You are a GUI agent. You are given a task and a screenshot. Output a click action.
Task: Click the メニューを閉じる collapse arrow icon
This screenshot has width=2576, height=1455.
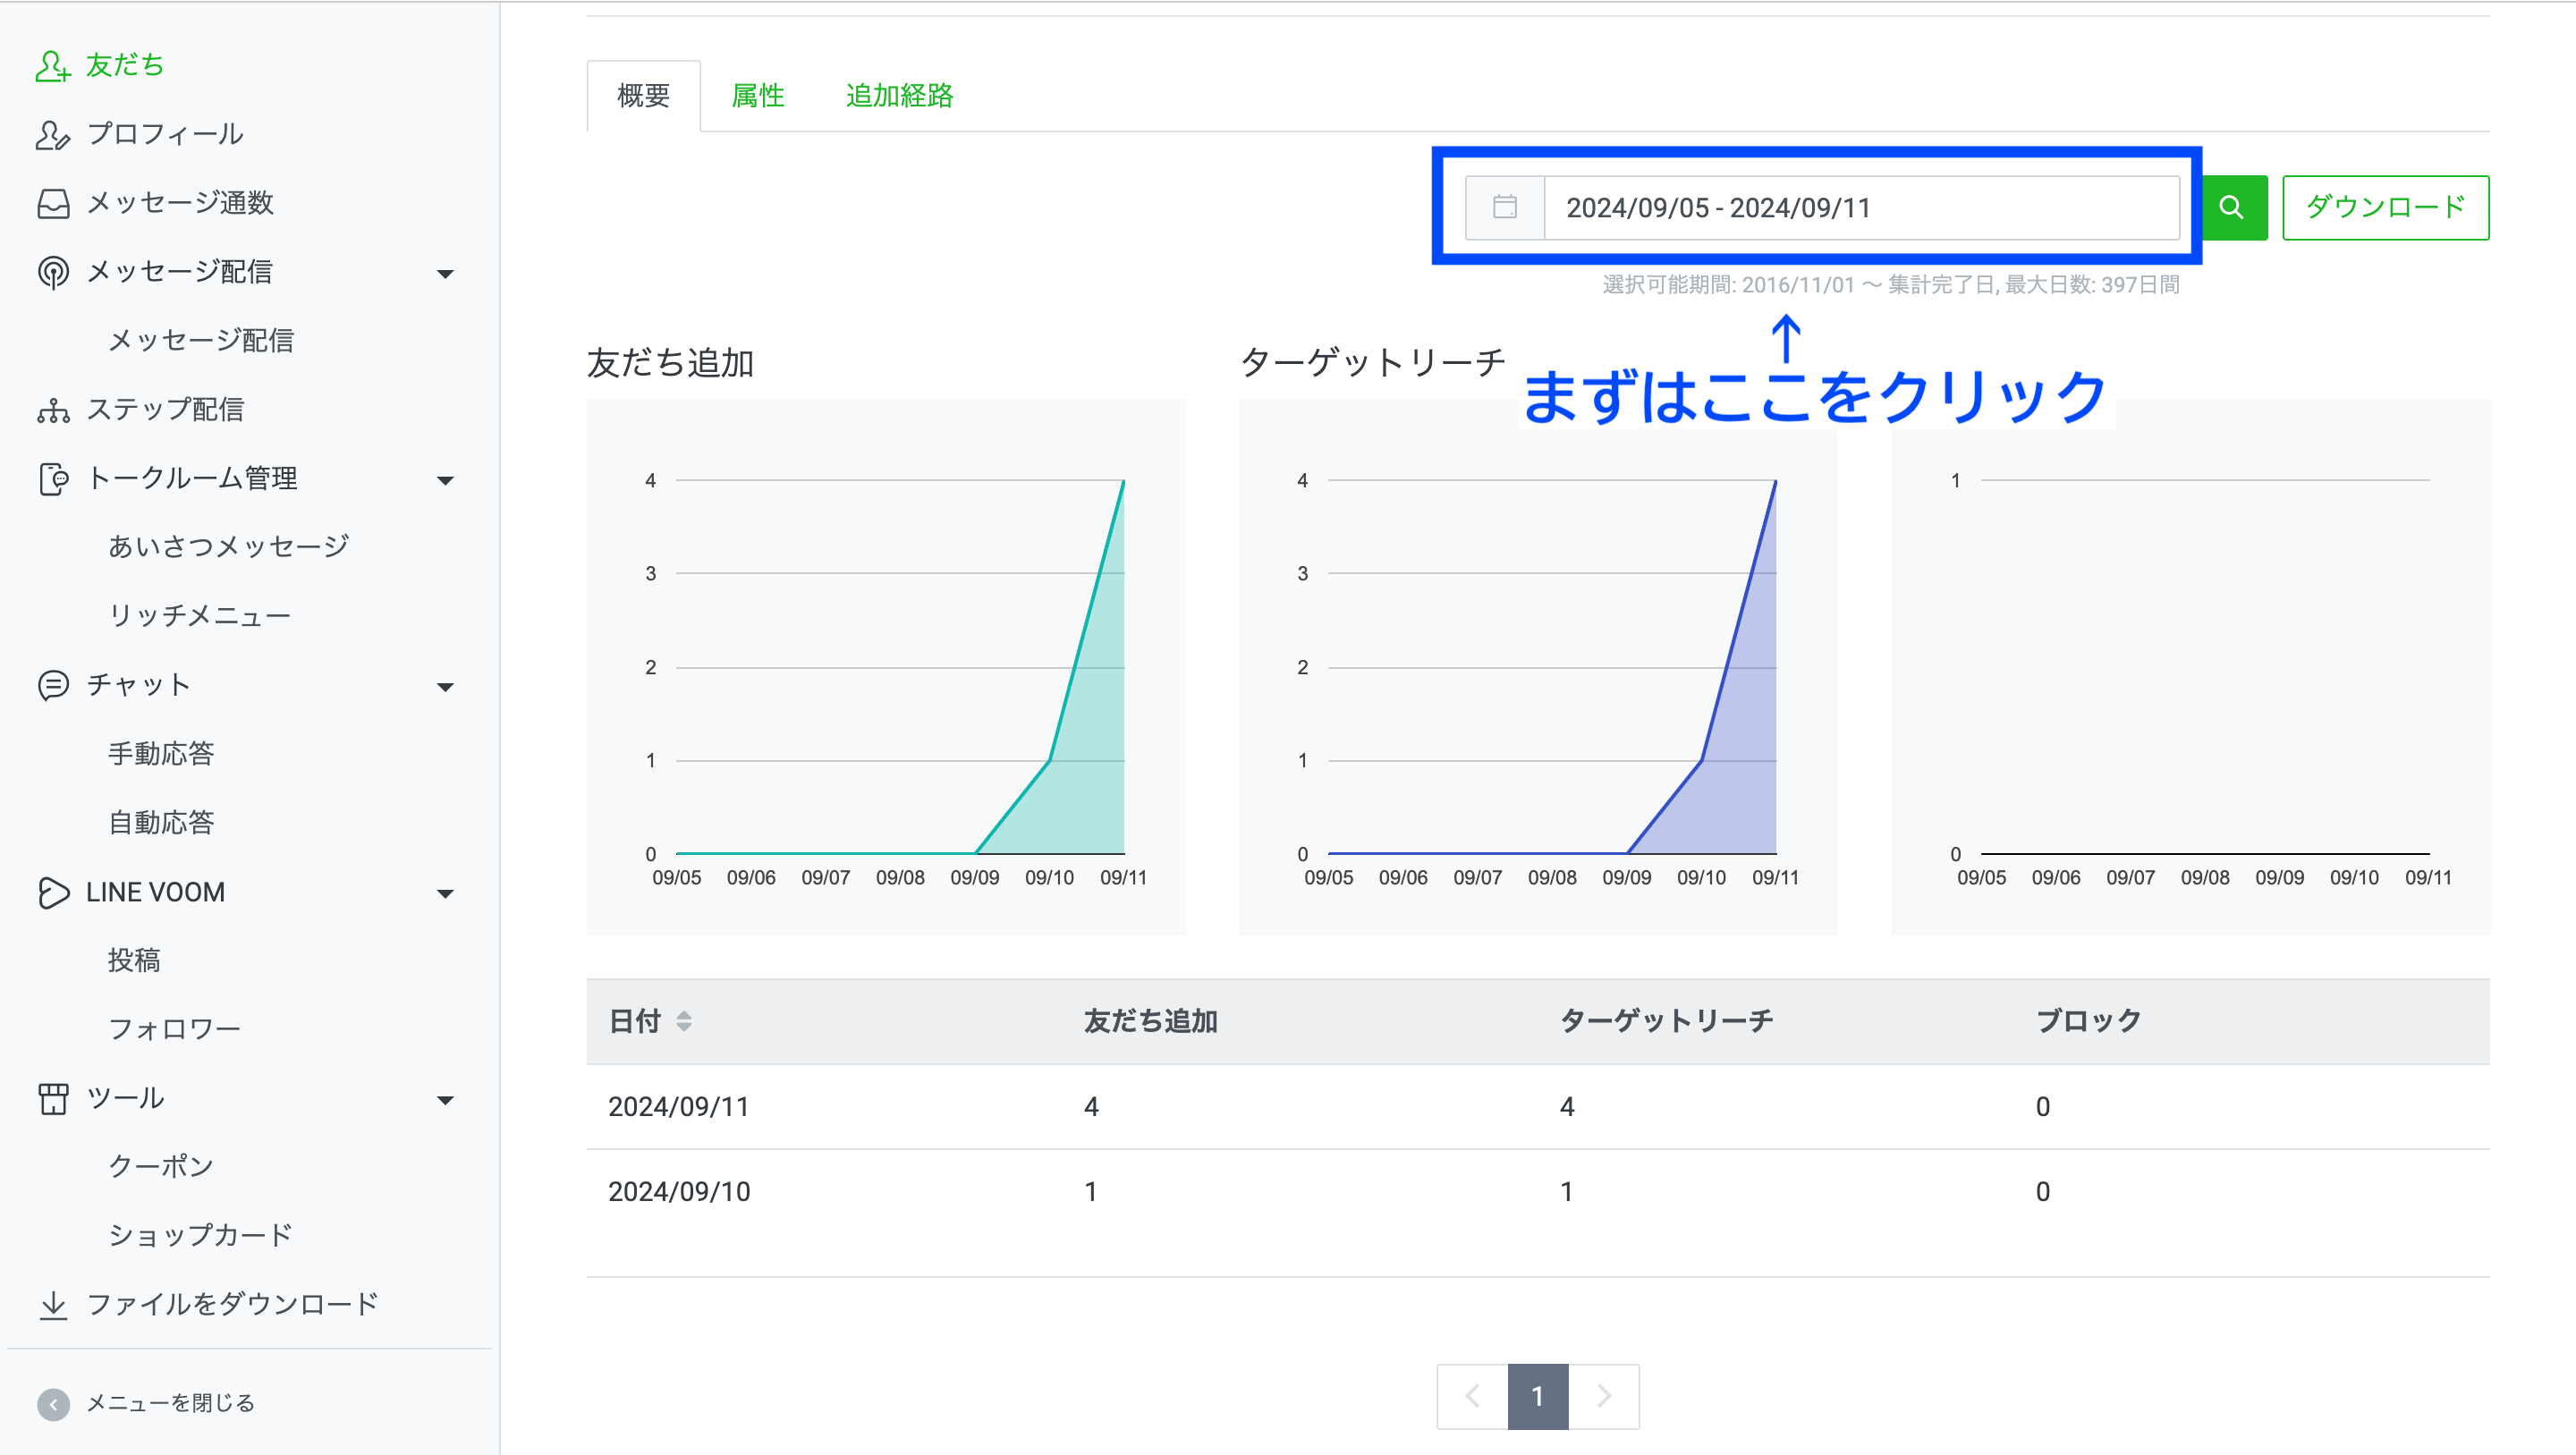52,1404
